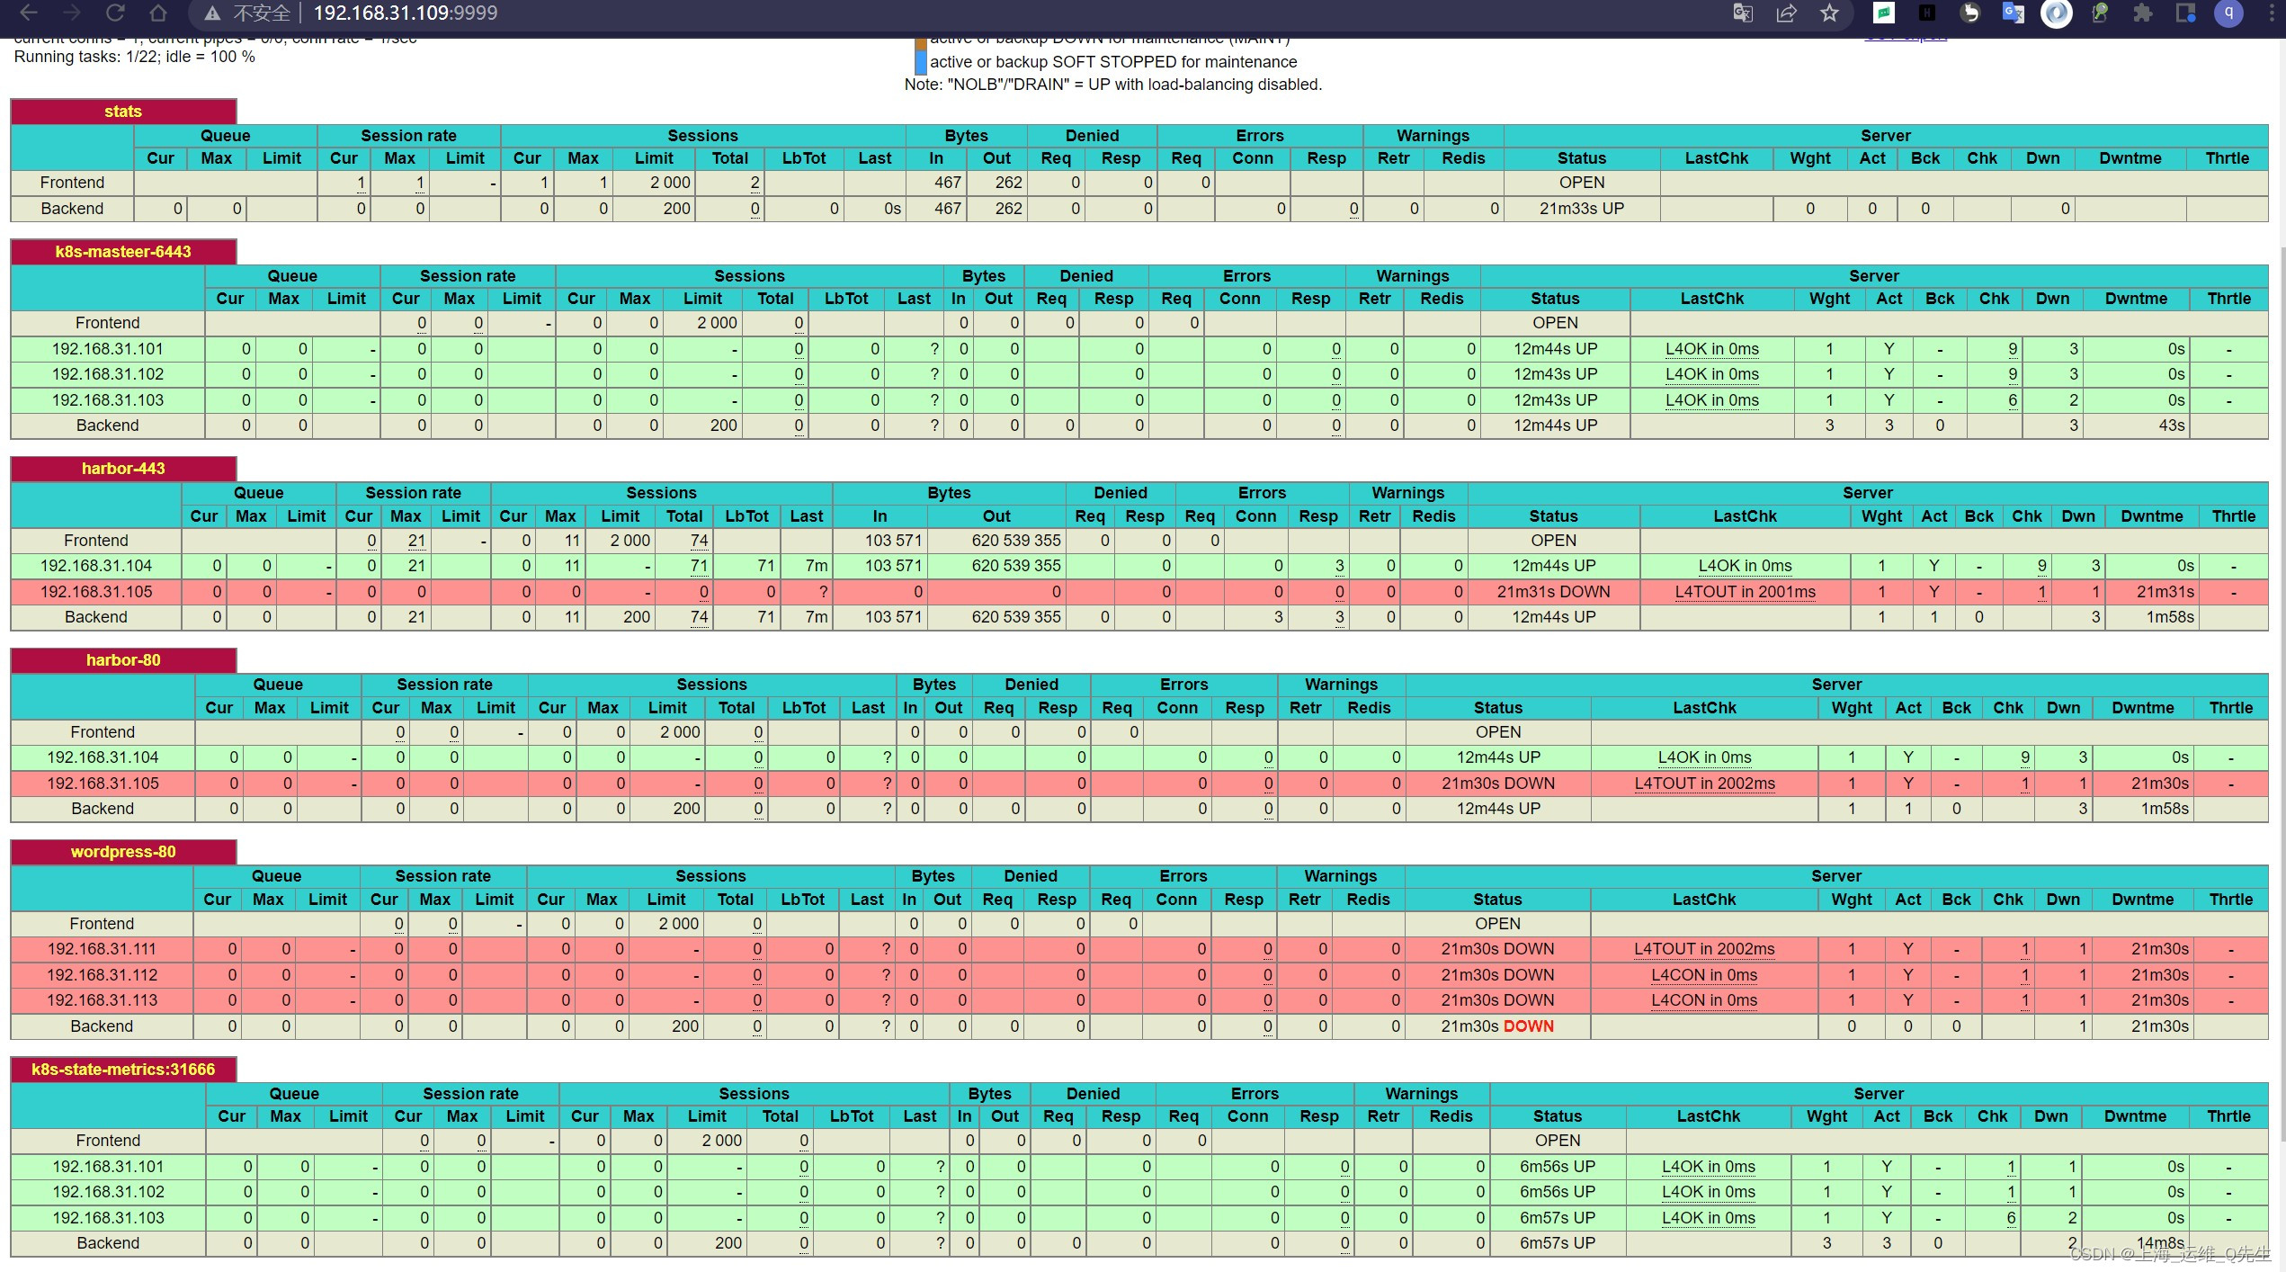2286x1272 pixels.
Task: Click the k8s-masteer-6443 Backend row label
Action: pyautogui.click(x=108, y=425)
